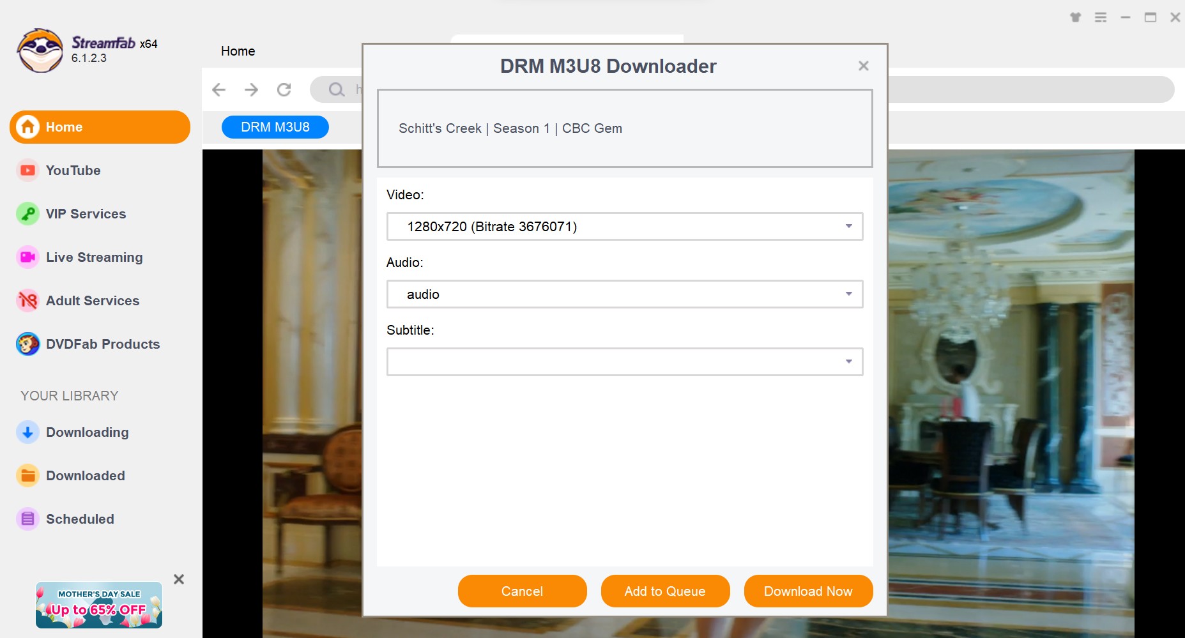The height and width of the screenshot is (638, 1185).
Task: Open the Downloaded library
Action: (x=85, y=476)
